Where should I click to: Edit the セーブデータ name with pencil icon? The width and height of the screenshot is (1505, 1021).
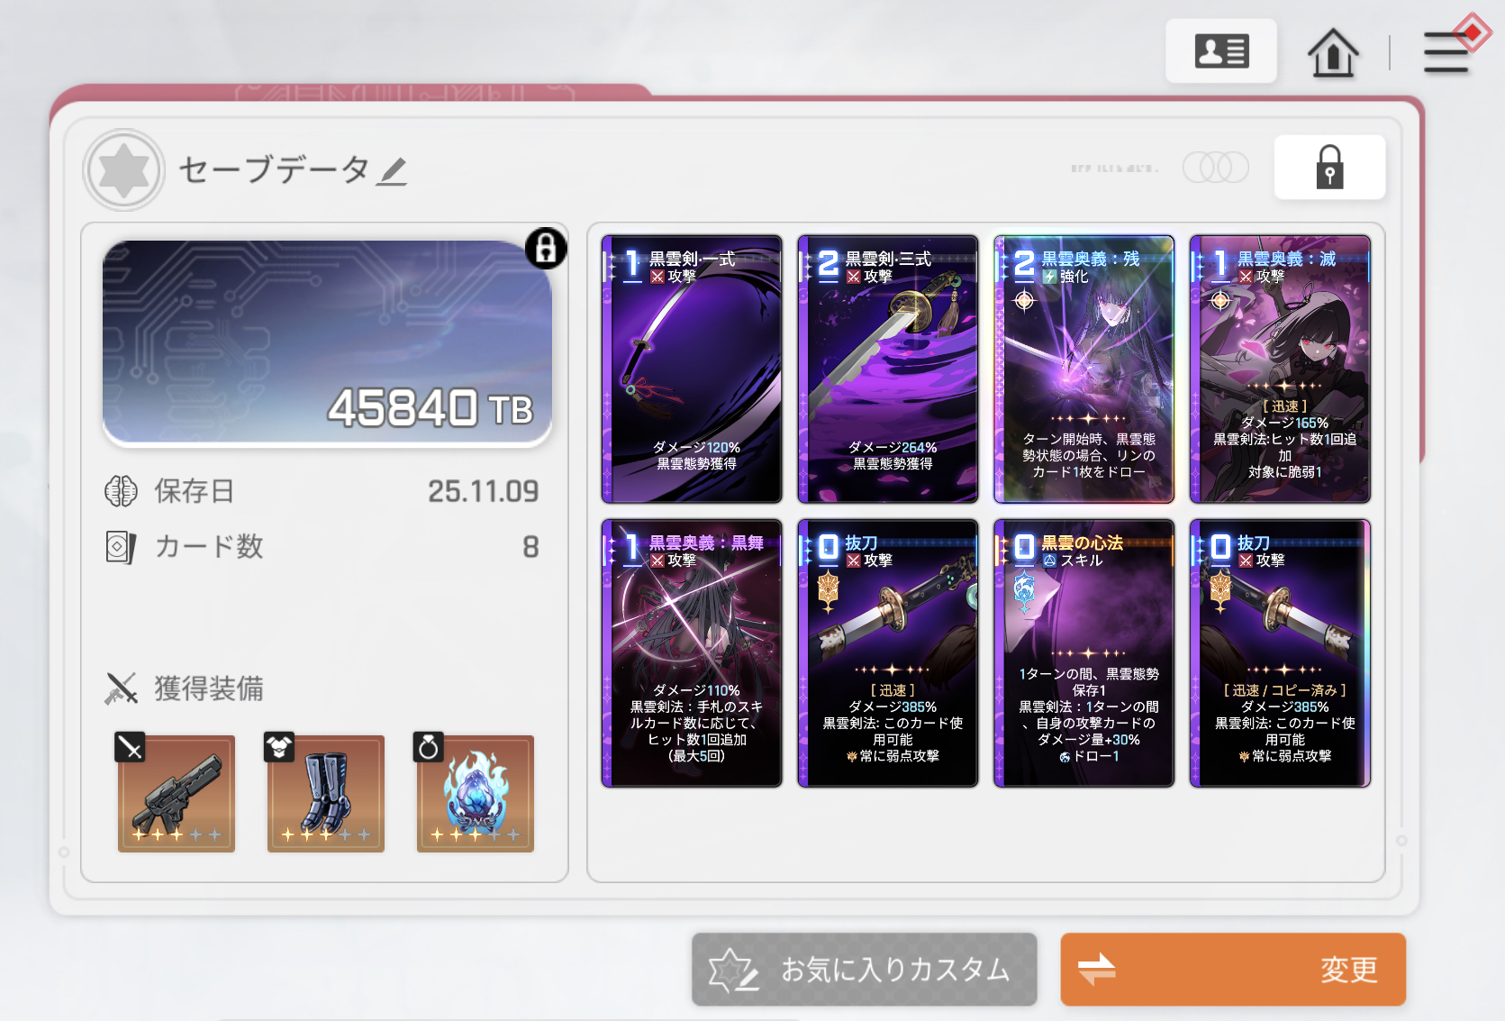tap(392, 170)
